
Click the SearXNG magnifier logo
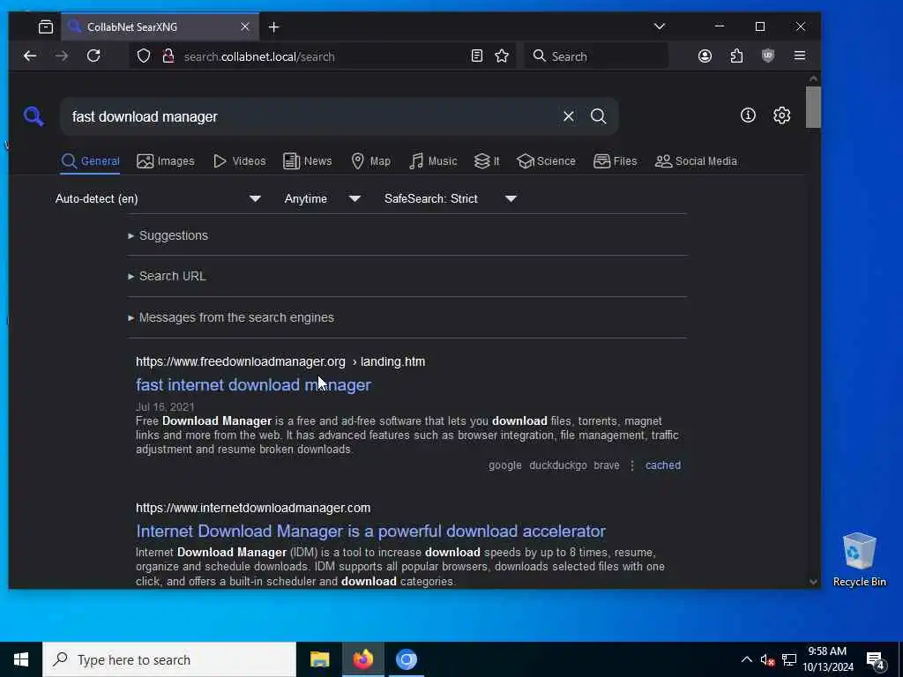tap(34, 116)
